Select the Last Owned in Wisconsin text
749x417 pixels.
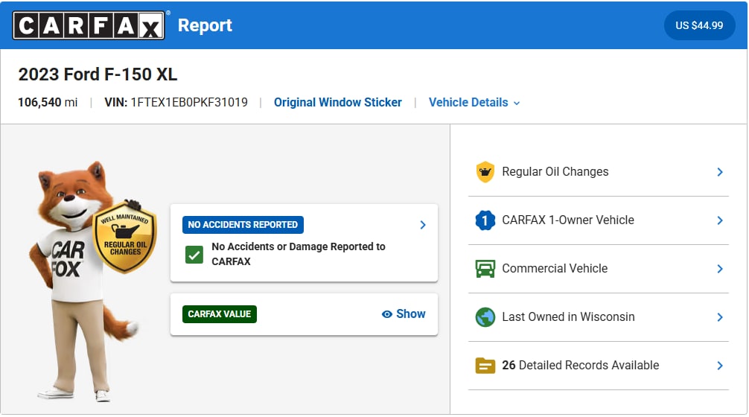pos(568,316)
